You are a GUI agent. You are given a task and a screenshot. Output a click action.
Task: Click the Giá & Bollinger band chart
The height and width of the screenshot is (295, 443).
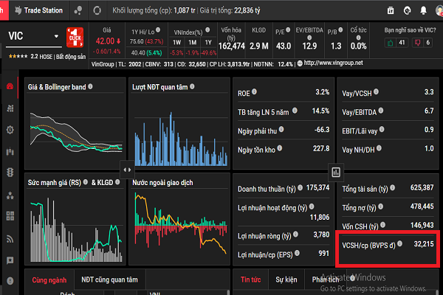[76, 131]
